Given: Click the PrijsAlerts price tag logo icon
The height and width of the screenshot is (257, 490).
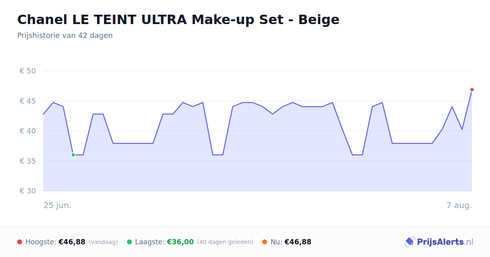Looking at the screenshot, I should [410, 242].
